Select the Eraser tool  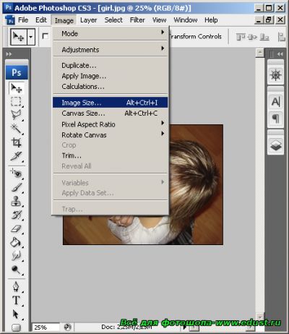point(16,228)
